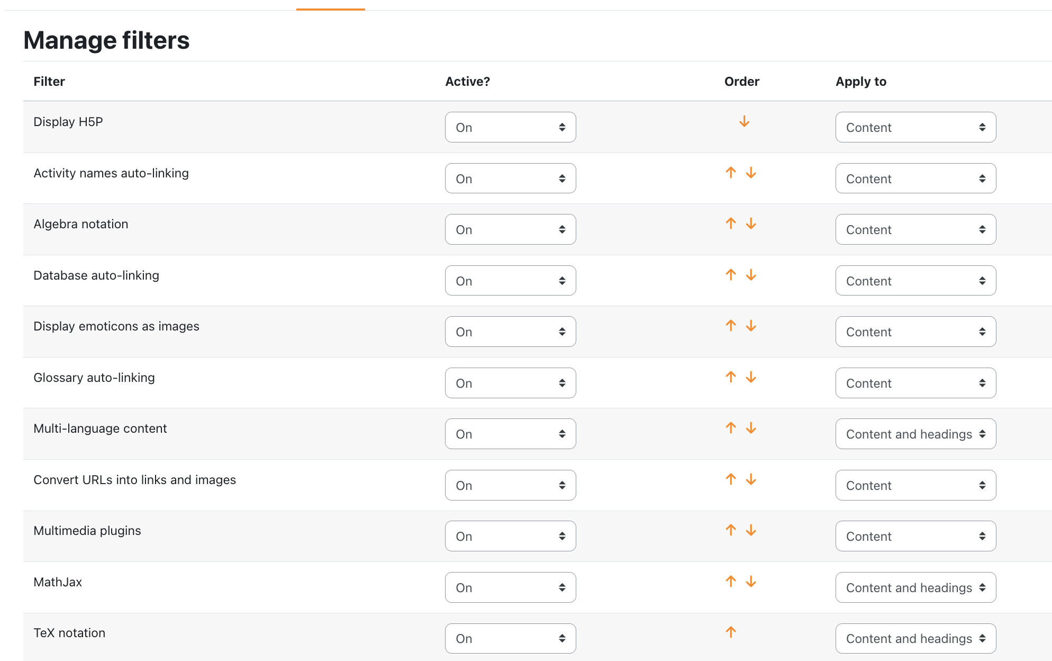Click the Display H5P filter name

68,122
